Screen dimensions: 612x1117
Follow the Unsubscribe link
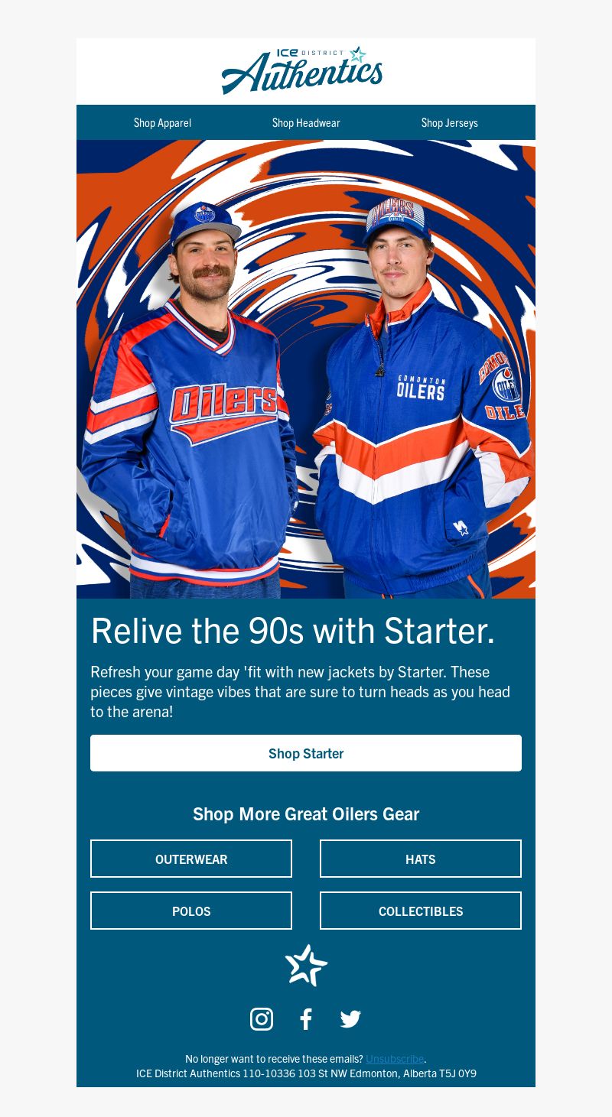click(395, 1059)
